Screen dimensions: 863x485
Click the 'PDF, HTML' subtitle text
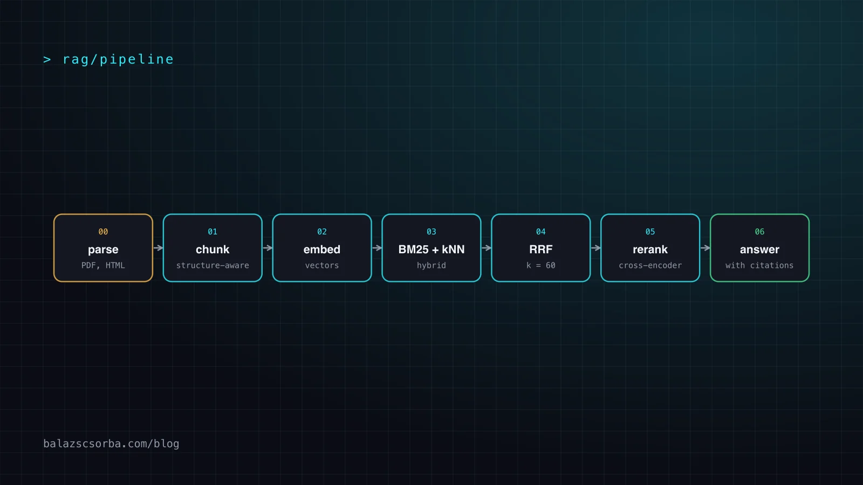[x=103, y=265]
